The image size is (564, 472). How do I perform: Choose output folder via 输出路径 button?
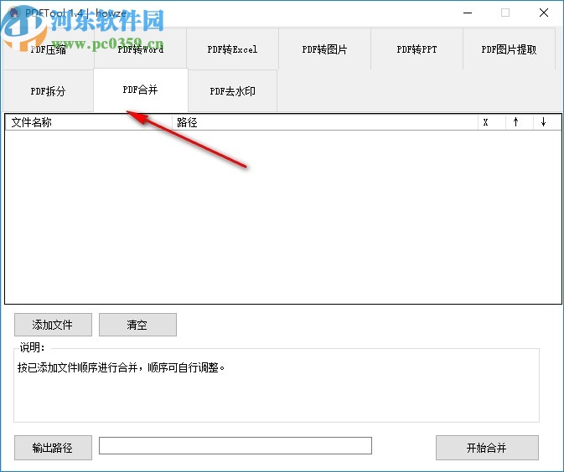click(53, 448)
